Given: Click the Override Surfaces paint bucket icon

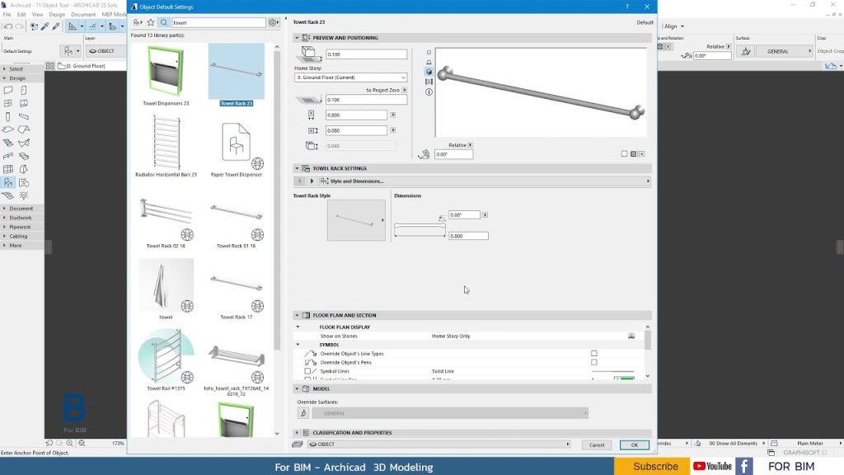Looking at the screenshot, I should [302, 413].
